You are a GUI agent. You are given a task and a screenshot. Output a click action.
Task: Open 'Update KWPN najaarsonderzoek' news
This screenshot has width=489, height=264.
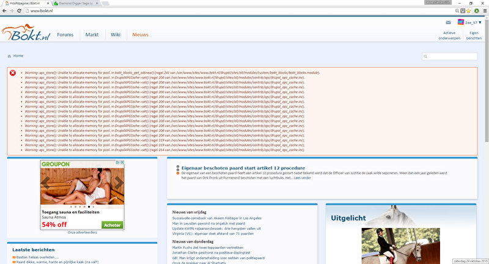pos(216,229)
